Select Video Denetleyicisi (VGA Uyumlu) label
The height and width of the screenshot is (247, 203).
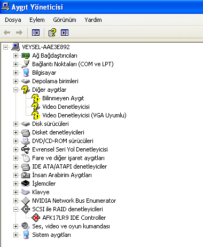[84, 115]
